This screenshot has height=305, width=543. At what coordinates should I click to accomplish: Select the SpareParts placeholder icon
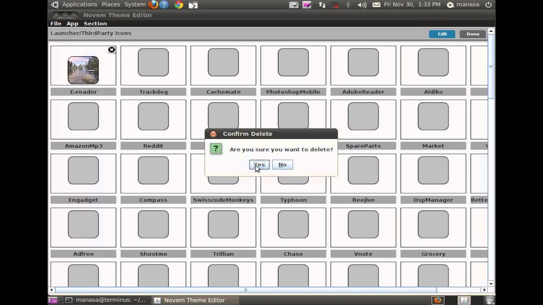(363, 116)
